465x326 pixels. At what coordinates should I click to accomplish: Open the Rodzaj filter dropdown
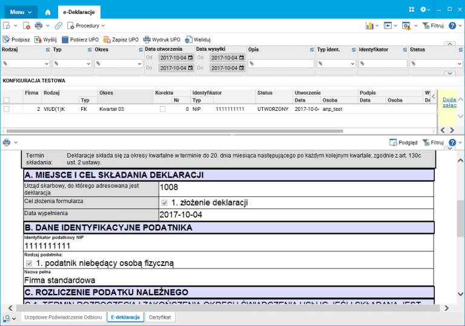pyautogui.click(x=25, y=63)
